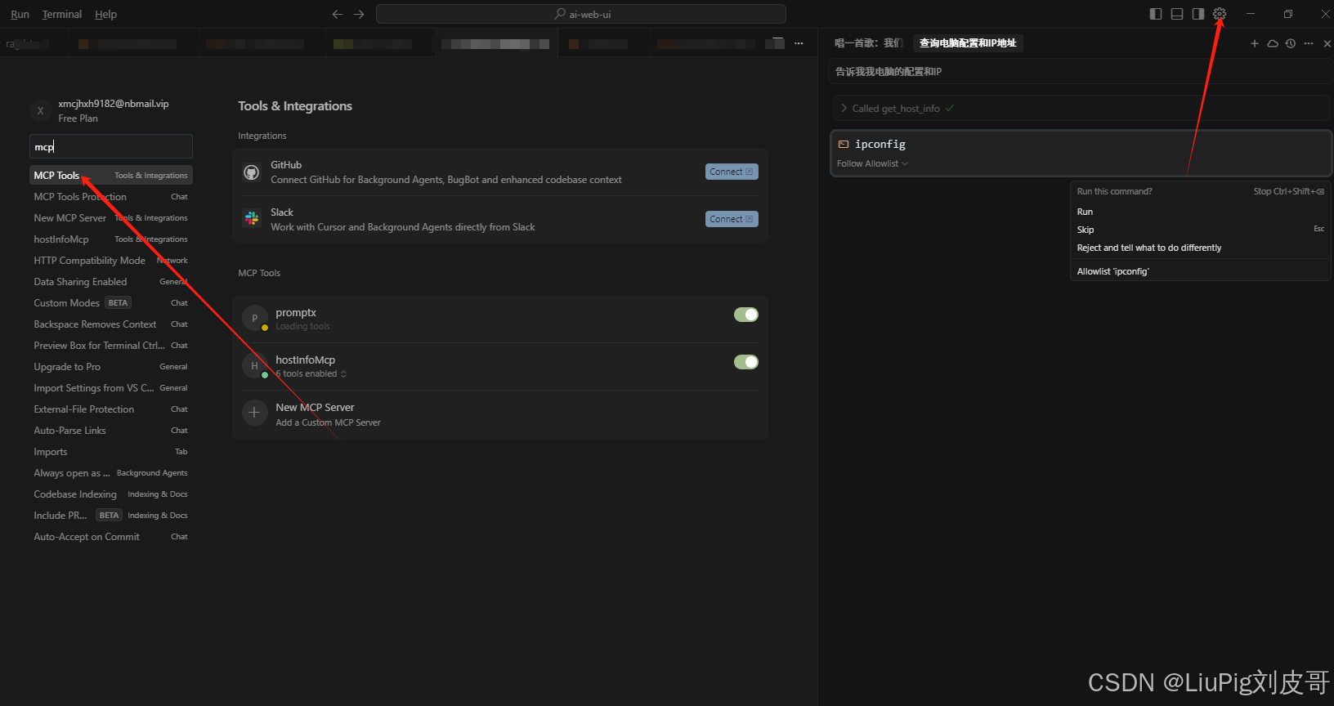Click the split editor icon
This screenshot has height=706, width=1334.
pyautogui.click(x=778, y=43)
